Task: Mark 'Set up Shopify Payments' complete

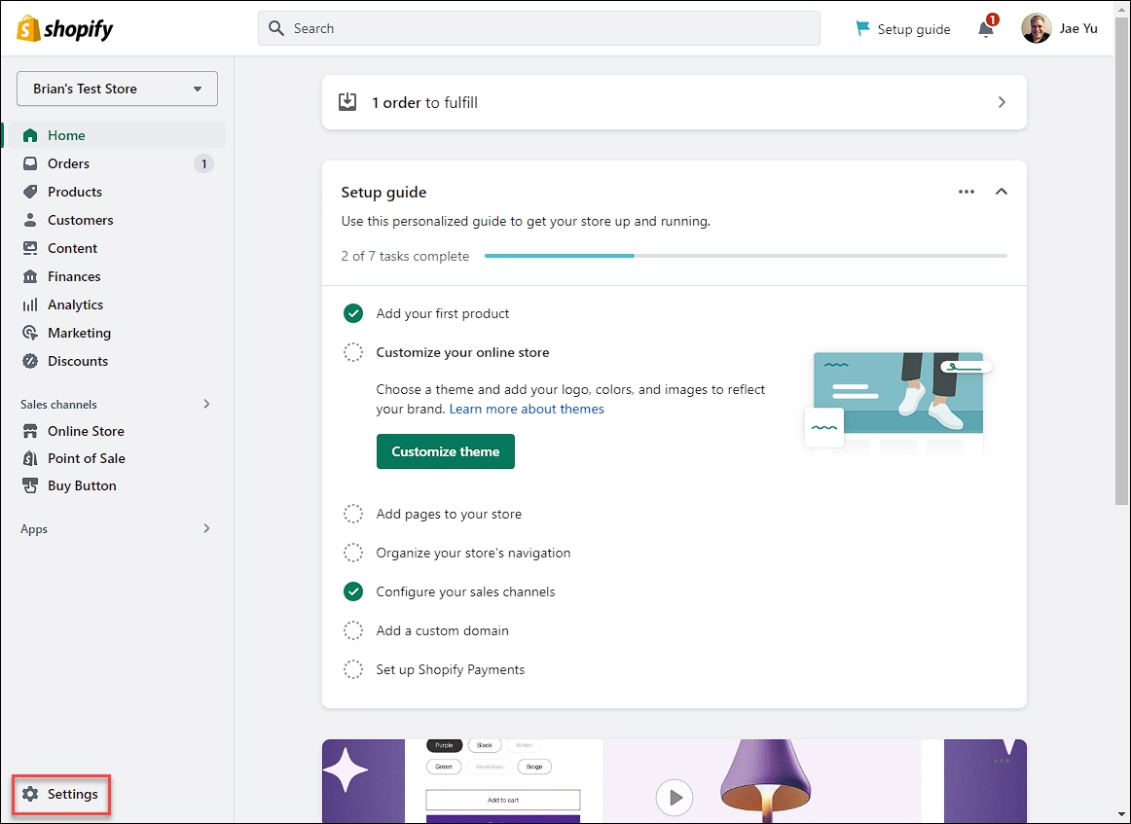Action: pos(353,669)
